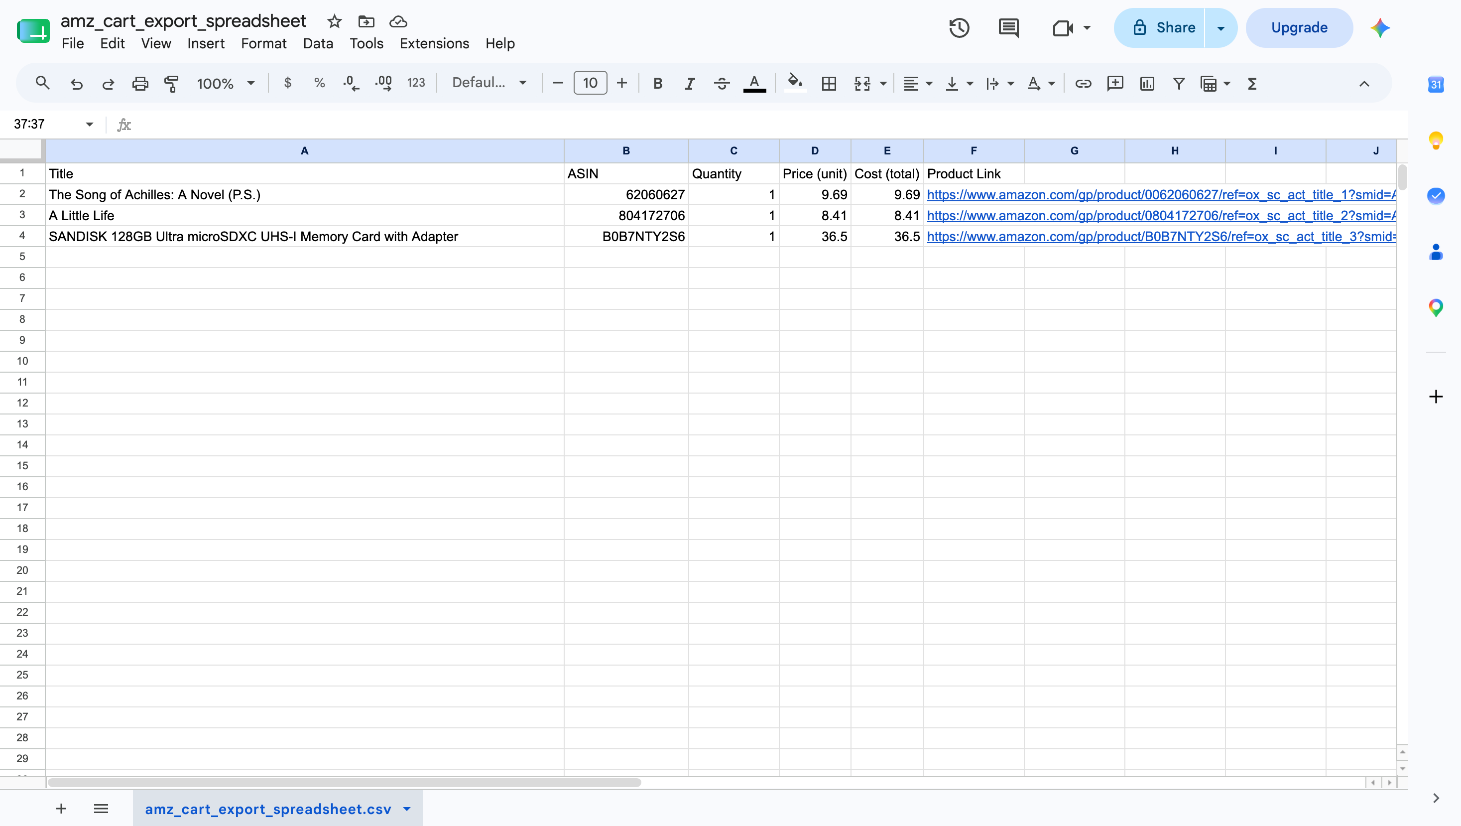Screen dimensions: 1461x826
Task: Open the Edit menu
Action: pos(113,44)
